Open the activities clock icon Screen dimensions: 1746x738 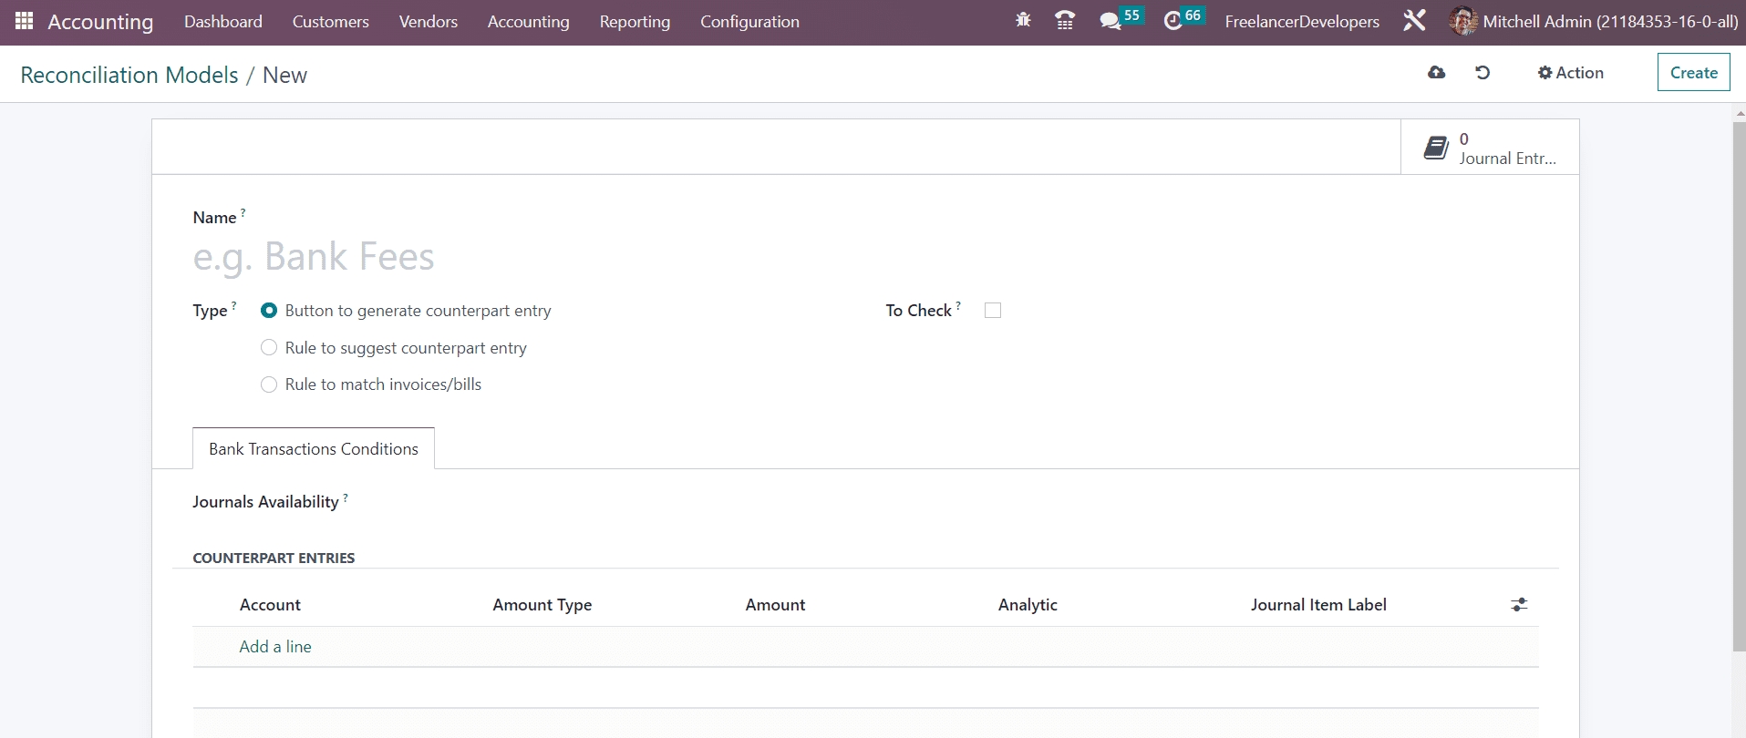tap(1173, 21)
